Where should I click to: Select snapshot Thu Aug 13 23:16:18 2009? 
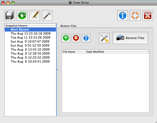30,34
